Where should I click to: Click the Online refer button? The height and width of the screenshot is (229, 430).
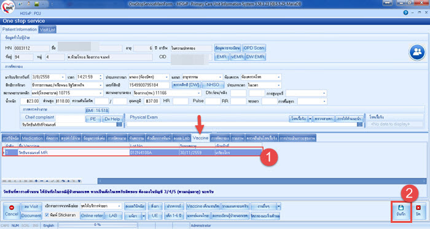point(92,215)
